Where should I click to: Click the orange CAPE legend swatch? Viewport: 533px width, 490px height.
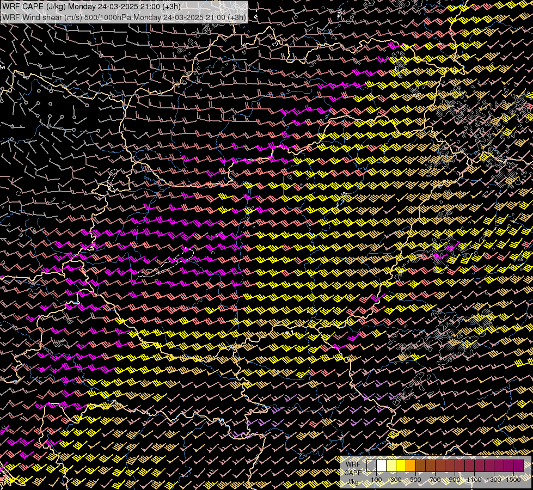click(411, 466)
